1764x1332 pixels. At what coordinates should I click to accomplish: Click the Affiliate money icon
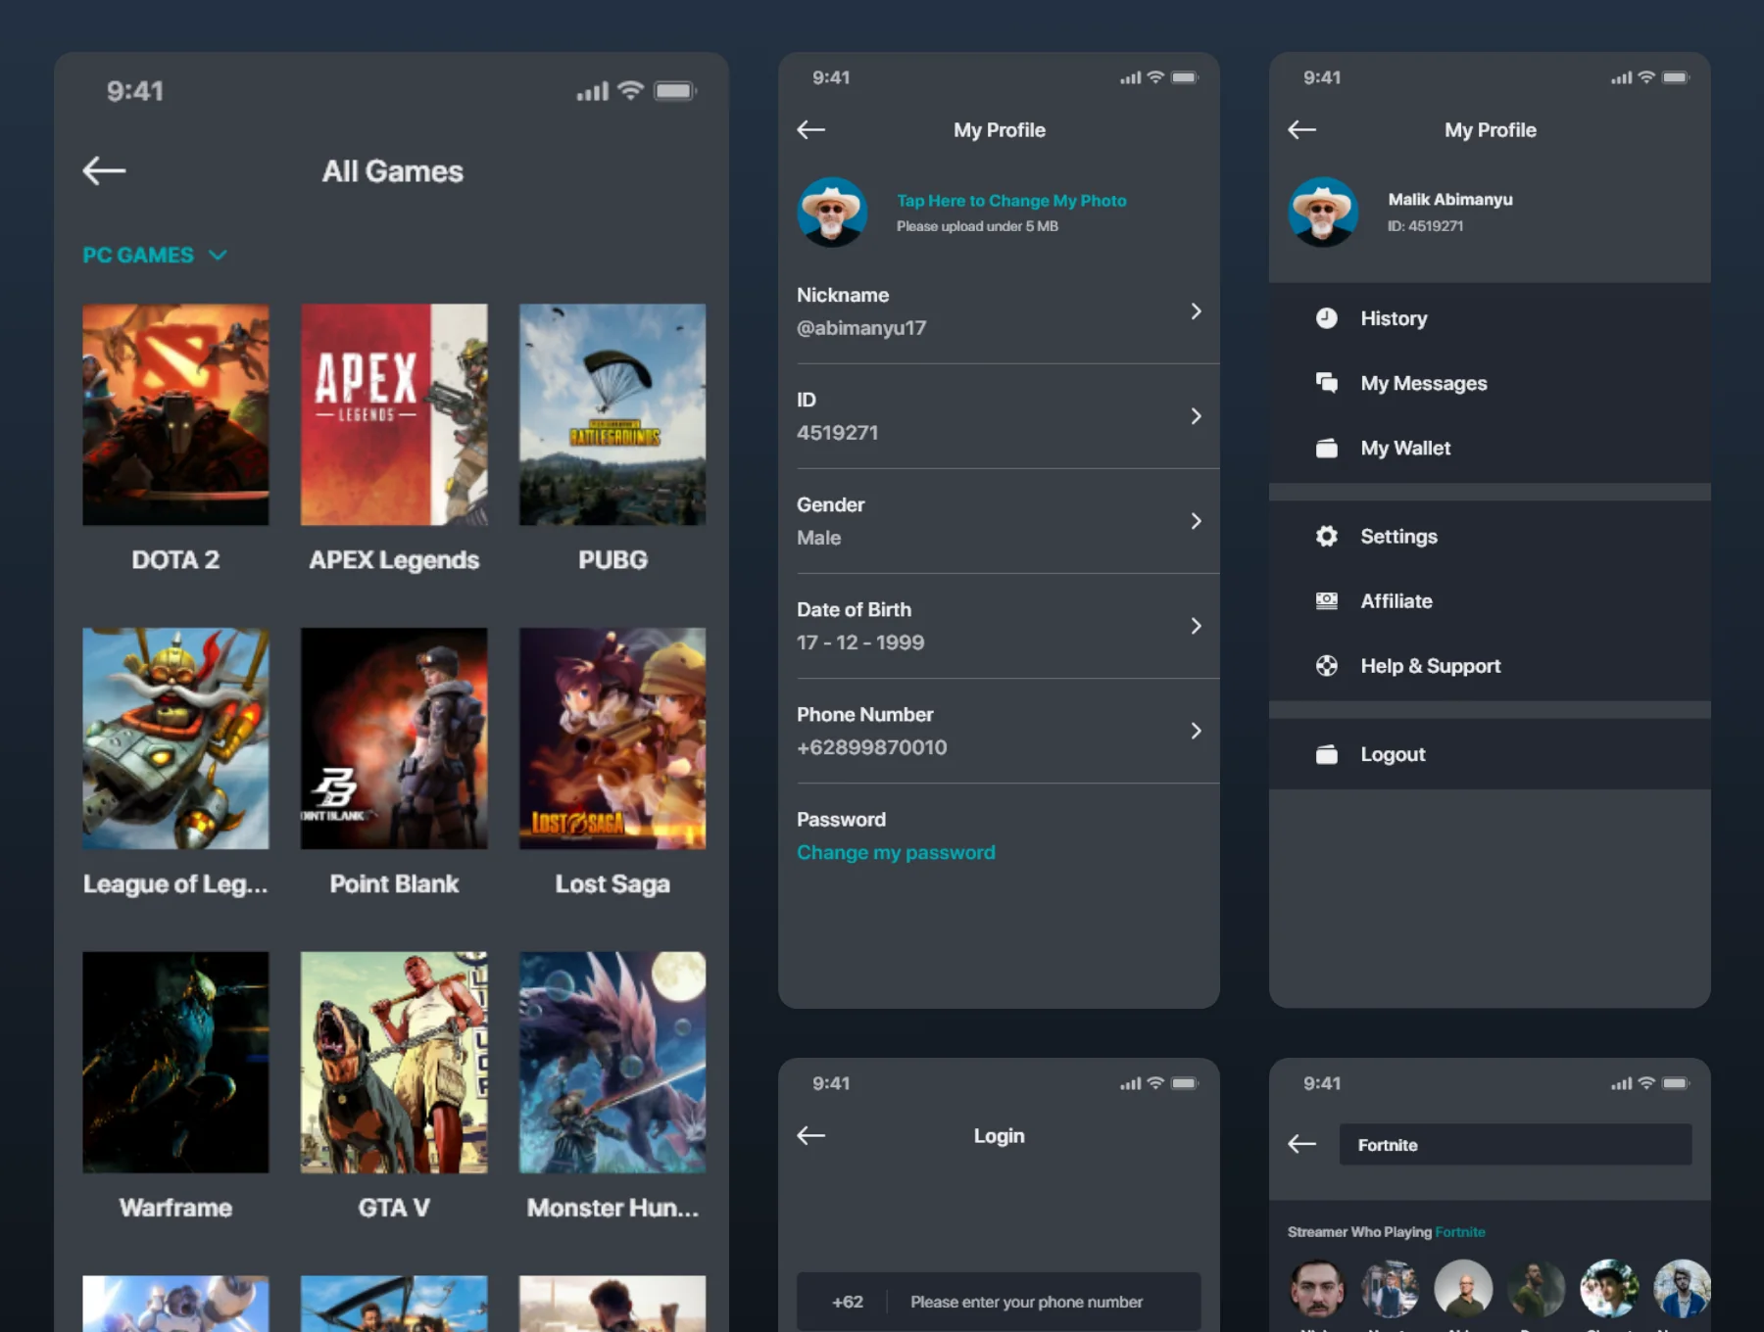(x=1327, y=600)
